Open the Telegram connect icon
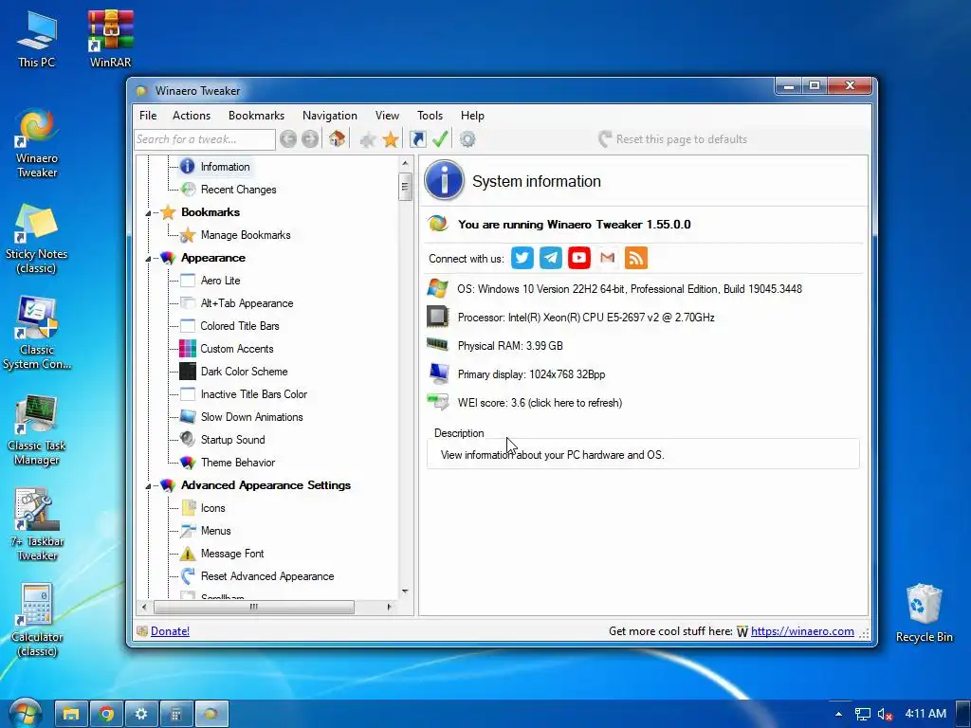The height and width of the screenshot is (728, 971). click(x=551, y=258)
